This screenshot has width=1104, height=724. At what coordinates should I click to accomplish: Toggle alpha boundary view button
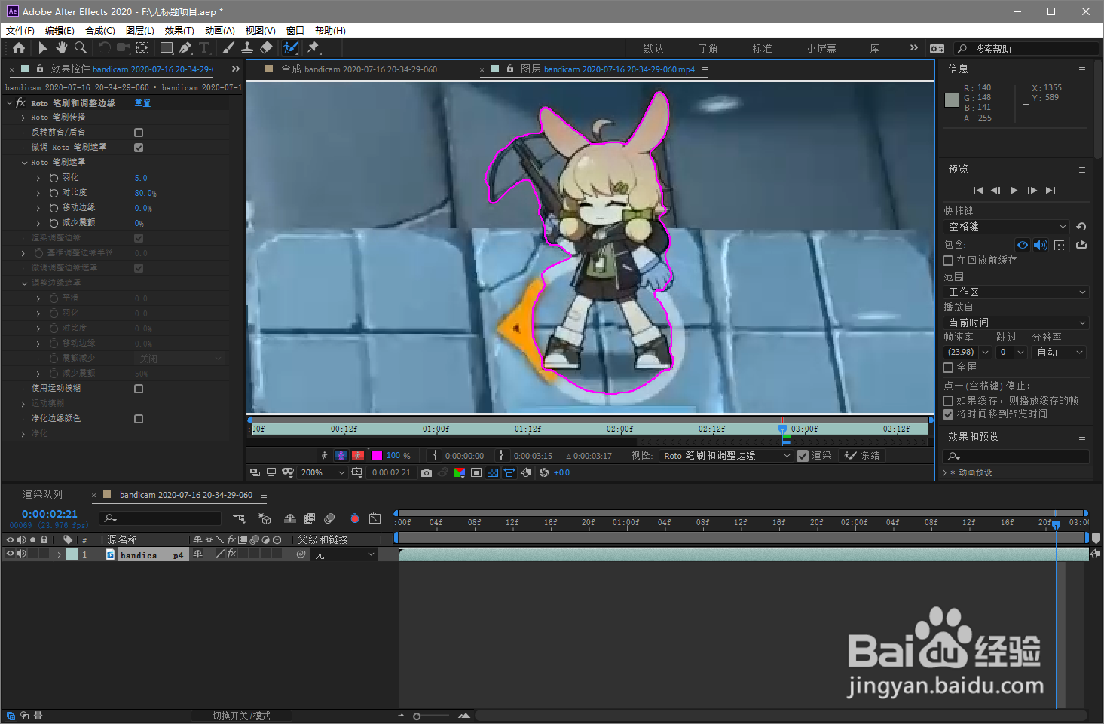coord(341,455)
